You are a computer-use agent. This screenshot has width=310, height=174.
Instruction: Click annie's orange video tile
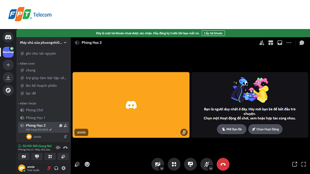131,104
